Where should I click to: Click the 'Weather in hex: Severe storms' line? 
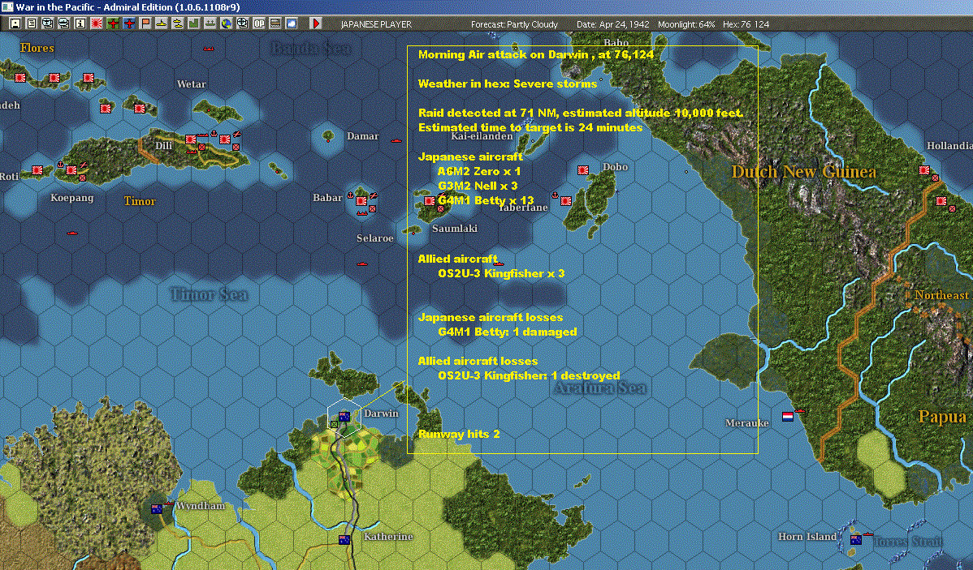(x=508, y=84)
